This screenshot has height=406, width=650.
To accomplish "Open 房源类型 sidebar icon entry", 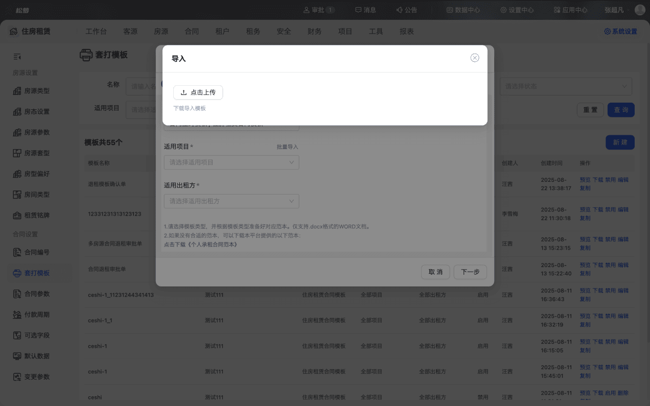I will click(x=17, y=91).
